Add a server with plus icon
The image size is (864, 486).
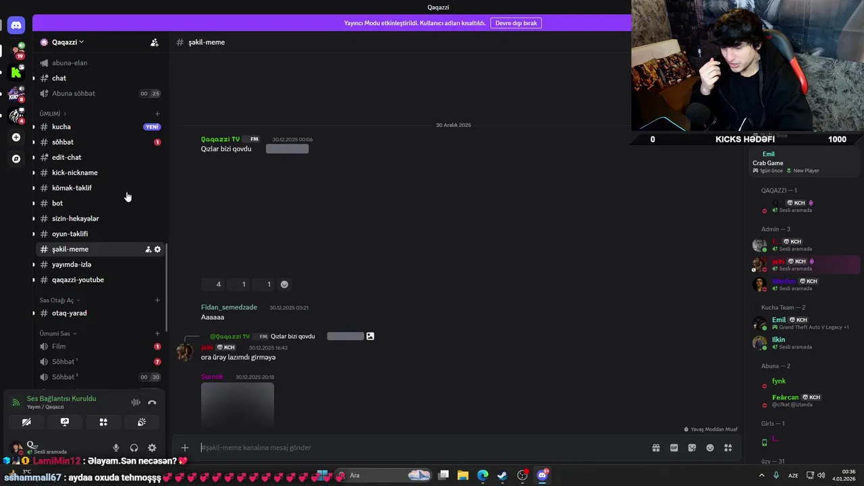(16, 137)
